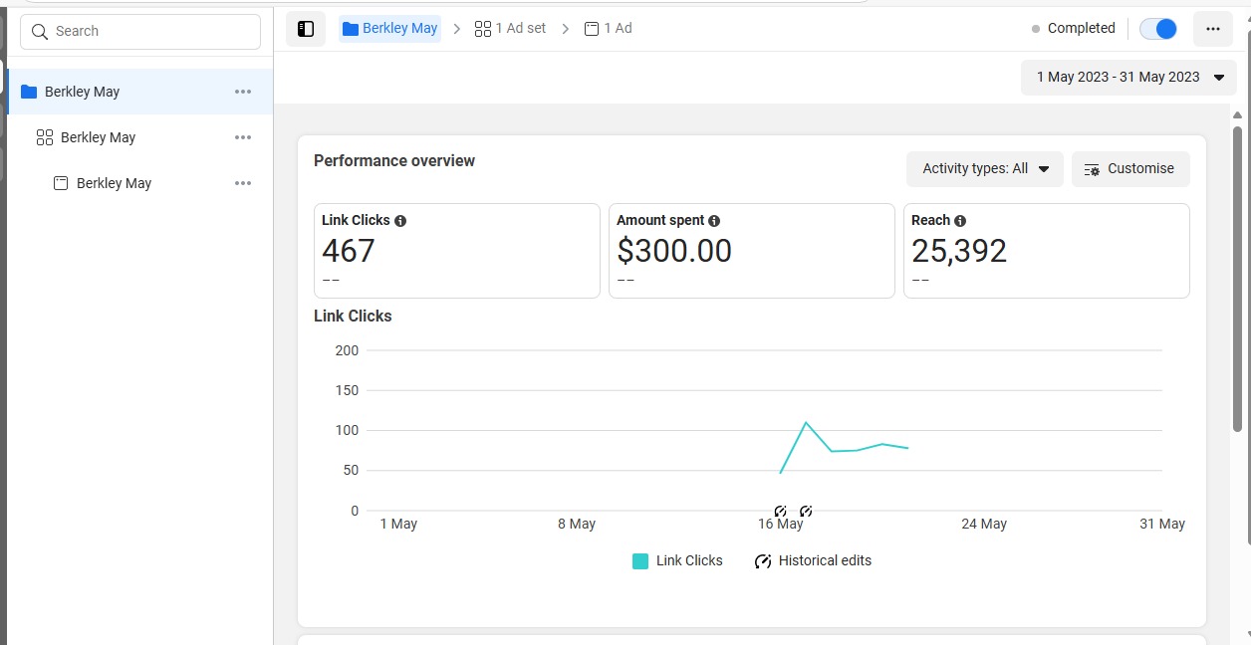
Task: Click the Reach info icon
Action: [x=960, y=221]
